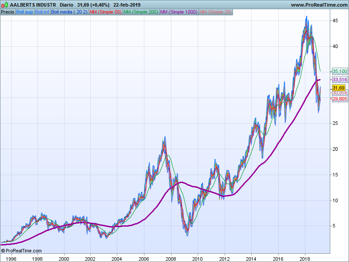Click the 2016 year on time axis
Viewport: 349px width, 262px height.
click(278, 259)
